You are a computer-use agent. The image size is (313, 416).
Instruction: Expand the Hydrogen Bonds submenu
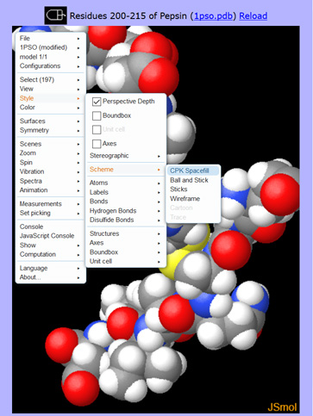(125, 211)
